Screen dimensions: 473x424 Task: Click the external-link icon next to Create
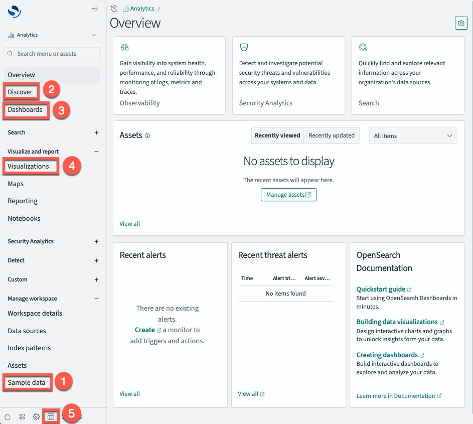click(x=159, y=331)
